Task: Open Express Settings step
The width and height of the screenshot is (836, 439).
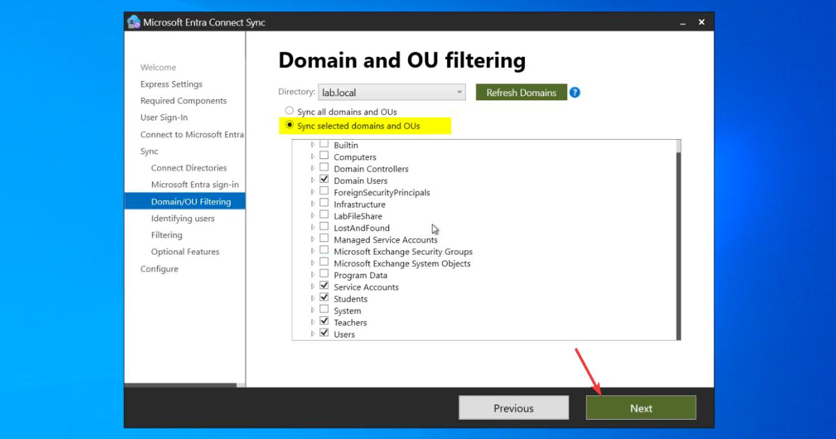Action: point(171,84)
